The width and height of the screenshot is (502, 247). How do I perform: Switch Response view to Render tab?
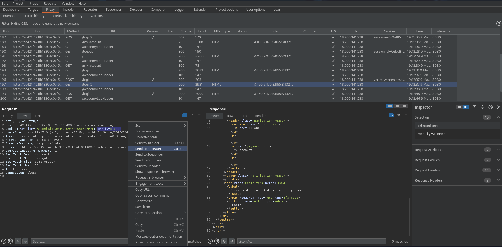click(260, 116)
